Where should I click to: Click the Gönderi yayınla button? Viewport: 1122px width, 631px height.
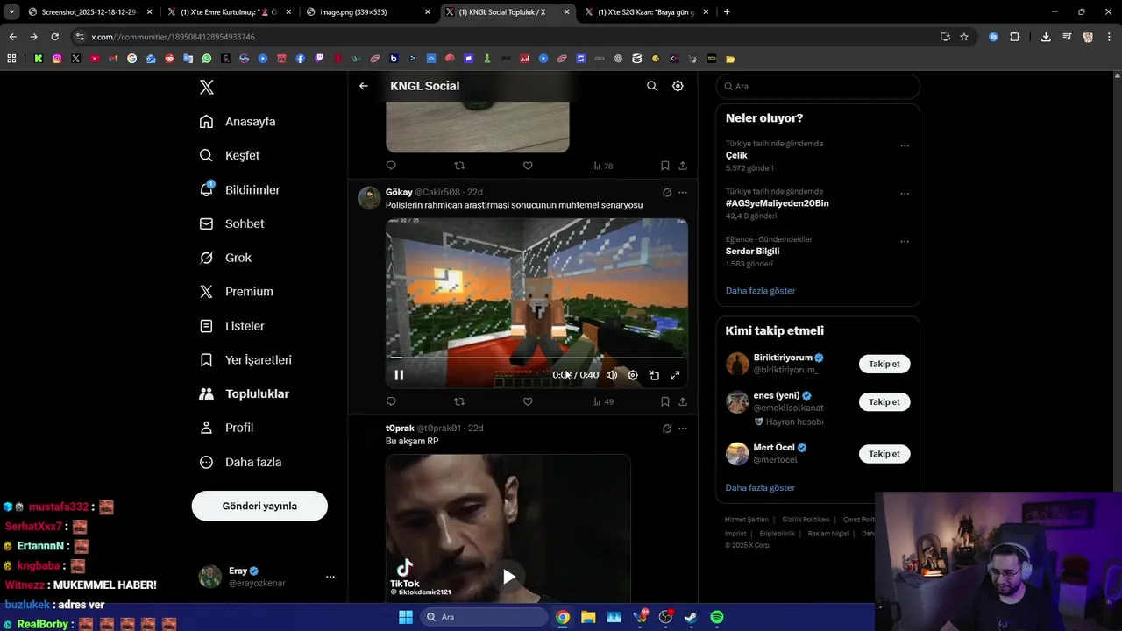click(x=259, y=506)
